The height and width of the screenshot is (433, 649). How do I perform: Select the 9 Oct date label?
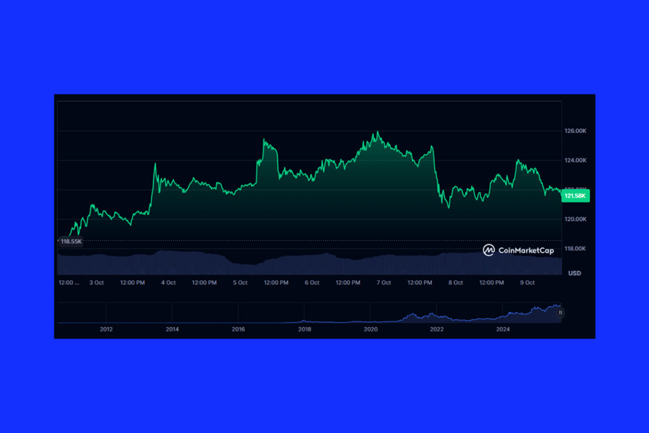pos(527,283)
